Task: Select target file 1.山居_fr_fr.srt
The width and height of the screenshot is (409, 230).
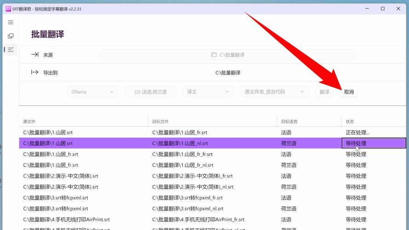Action: pyautogui.click(x=182, y=155)
